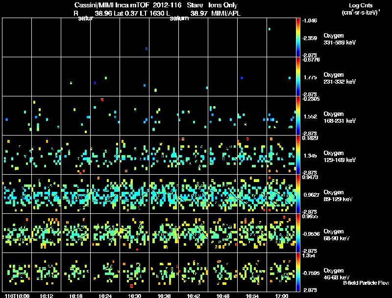Click the 46-68 keV image panel above 116T16:06
Screen dimensions: 392x298
tap(17, 272)
